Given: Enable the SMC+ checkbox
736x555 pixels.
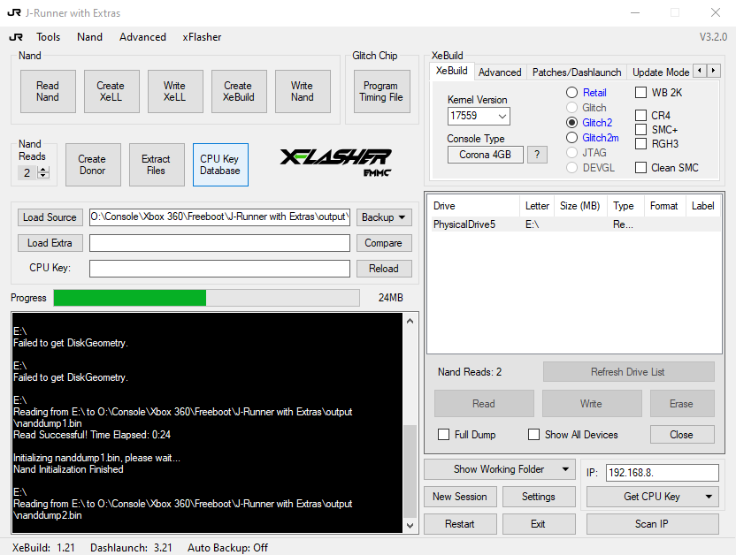Looking at the screenshot, I should click(640, 129).
